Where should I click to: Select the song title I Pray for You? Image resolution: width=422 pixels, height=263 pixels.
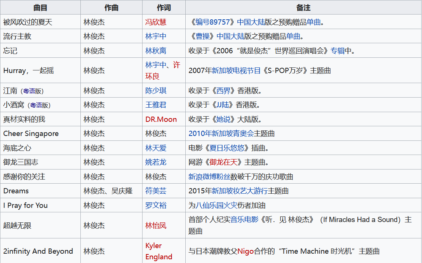coord(25,205)
